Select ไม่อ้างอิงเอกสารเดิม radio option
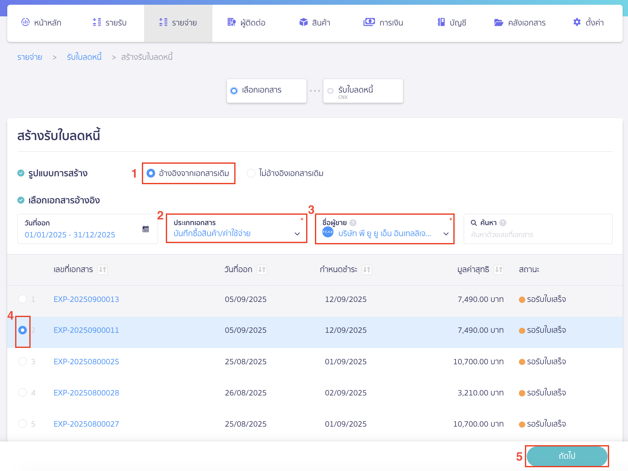Viewport: 628px width, 471px height. tap(251, 173)
